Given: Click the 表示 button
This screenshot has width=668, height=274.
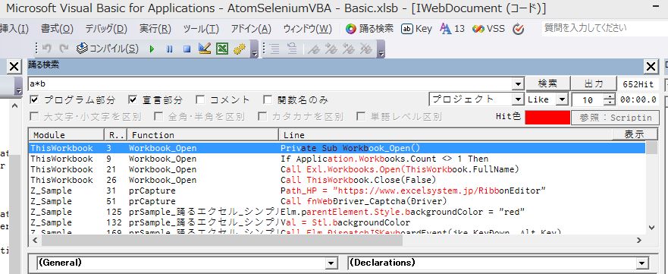Looking at the screenshot, I should (634, 134).
